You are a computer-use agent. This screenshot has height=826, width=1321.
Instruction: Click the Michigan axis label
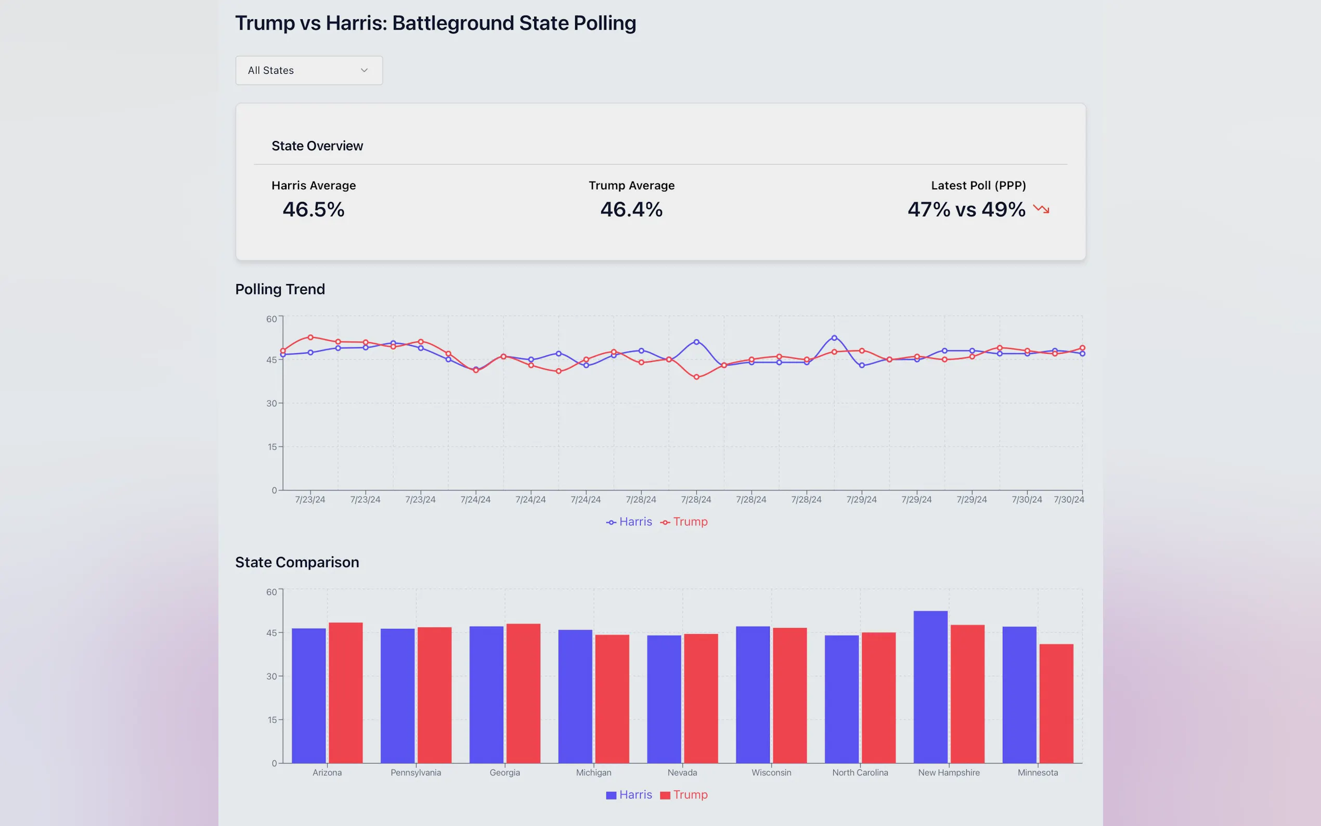click(593, 772)
